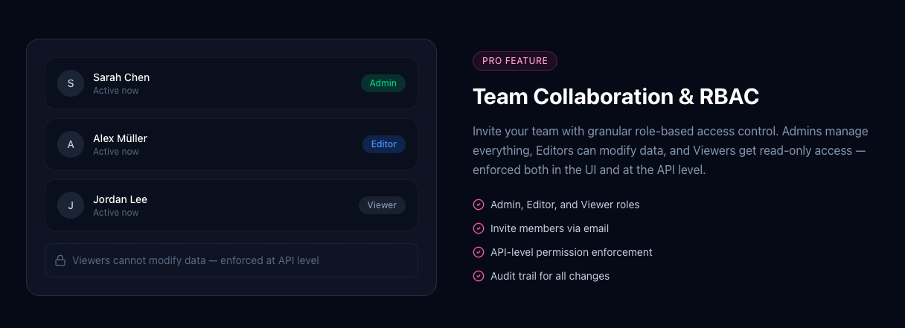
Task: Click checkmark icon beside Audit trail for all changes
Action: 479,276
